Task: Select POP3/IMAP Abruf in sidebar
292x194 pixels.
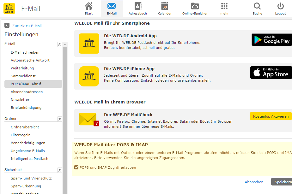Action: (x=33, y=84)
